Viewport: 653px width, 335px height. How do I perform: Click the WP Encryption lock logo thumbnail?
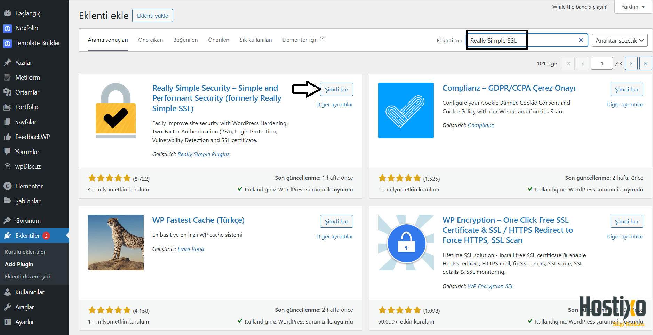point(406,243)
